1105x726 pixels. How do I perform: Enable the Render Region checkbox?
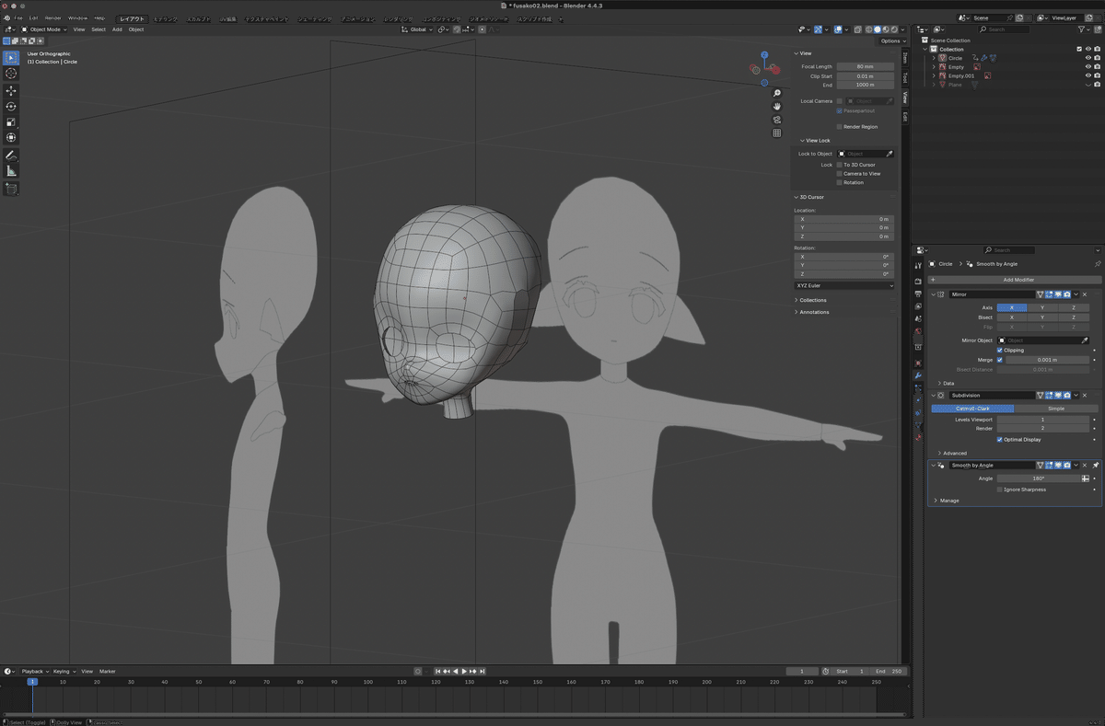point(840,127)
